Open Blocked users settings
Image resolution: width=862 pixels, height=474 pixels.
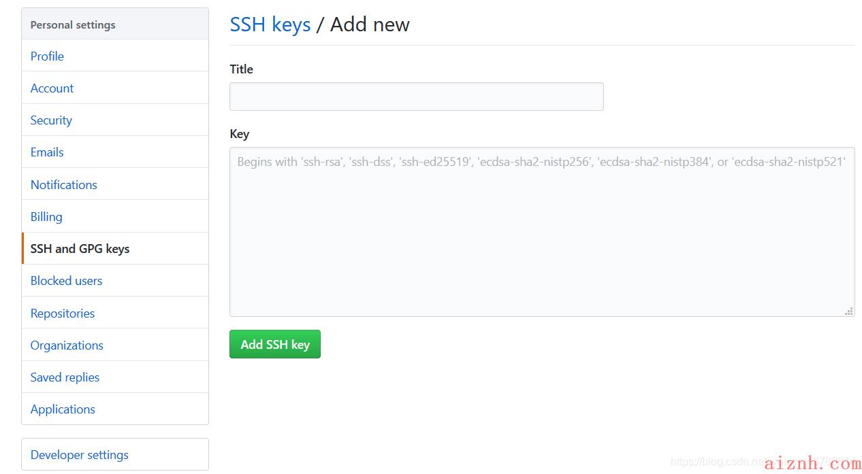coord(115,280)
